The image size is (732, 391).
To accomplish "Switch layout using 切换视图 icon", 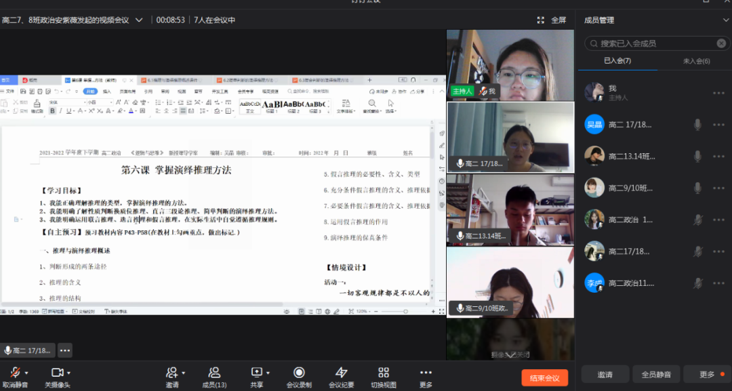I will tap(383, 372).
